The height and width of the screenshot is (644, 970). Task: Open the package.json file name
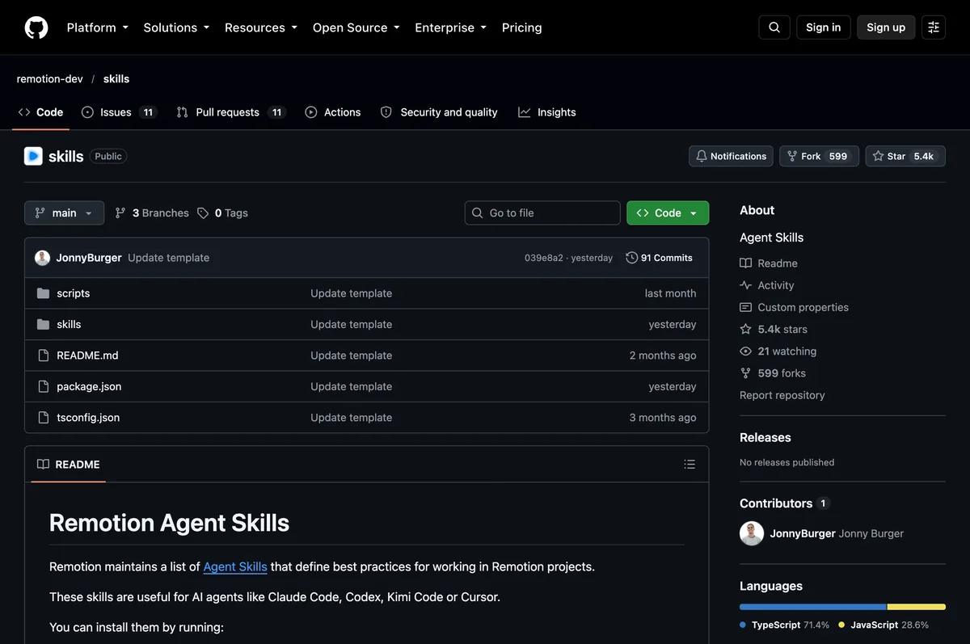89,386
